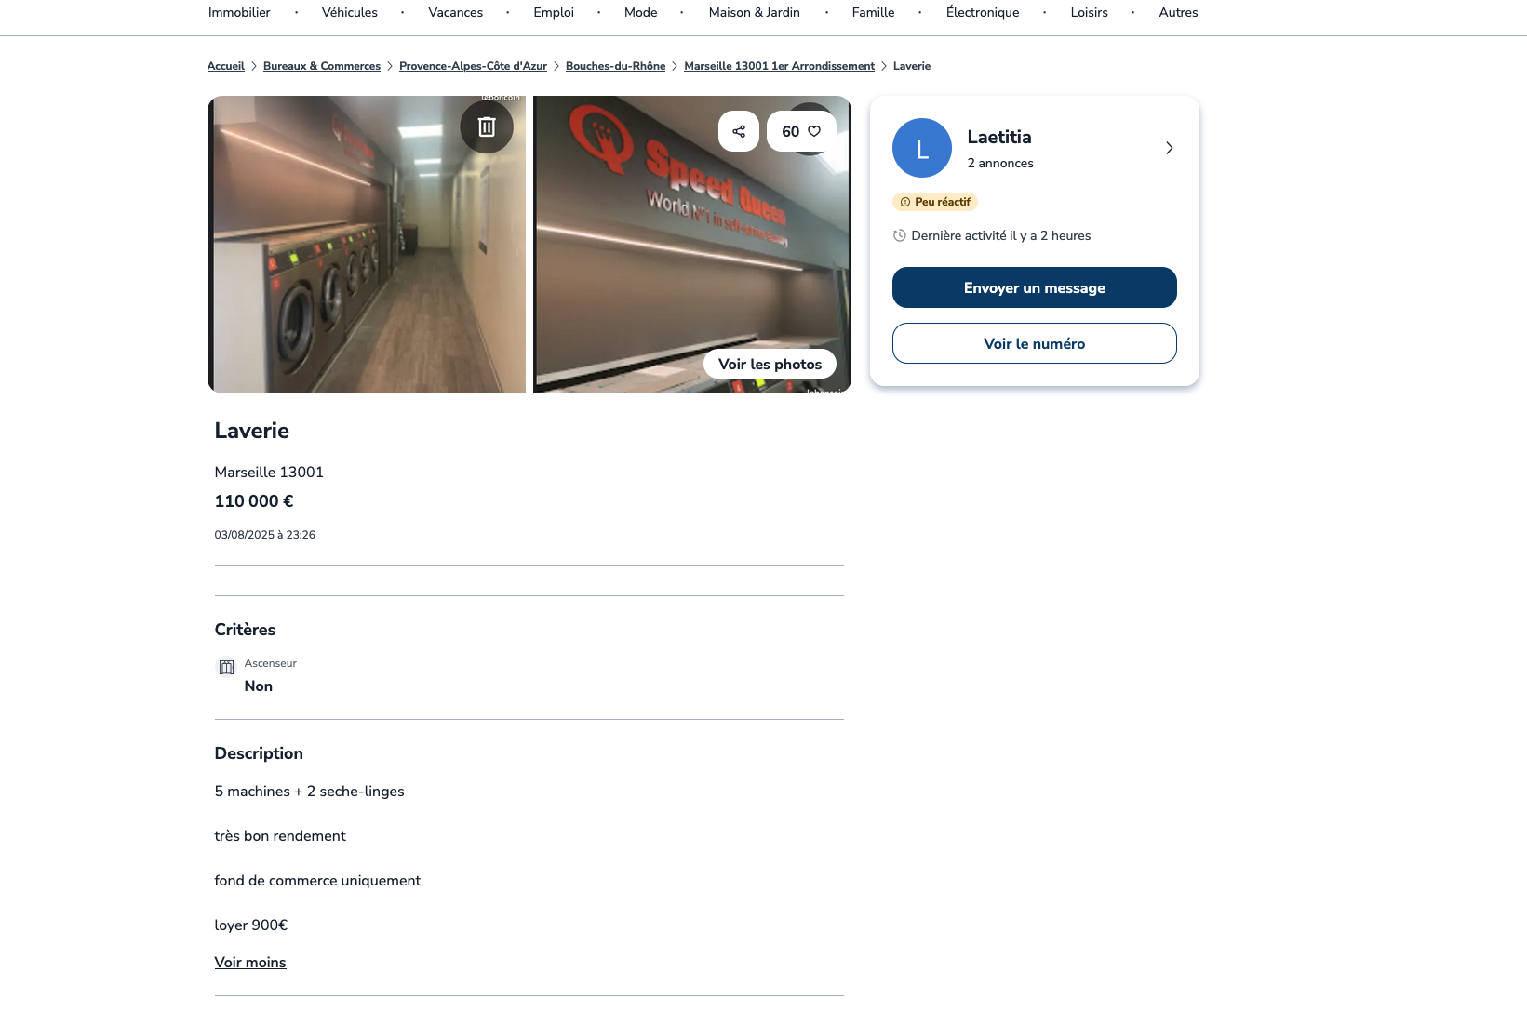Viewport: 1527px width, 1012px height.
Task: Open the laundromat corridor photo
Action: coord(367,245)
